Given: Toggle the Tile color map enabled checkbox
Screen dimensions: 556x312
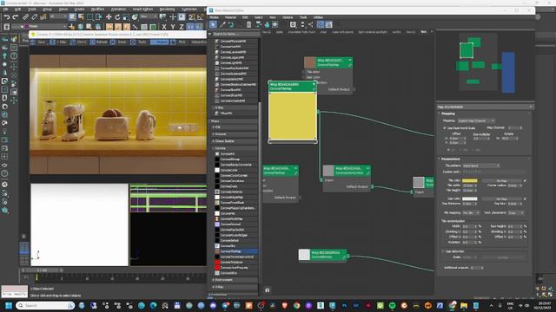Looking at the screenshot, I should click(x=525, y=181).
